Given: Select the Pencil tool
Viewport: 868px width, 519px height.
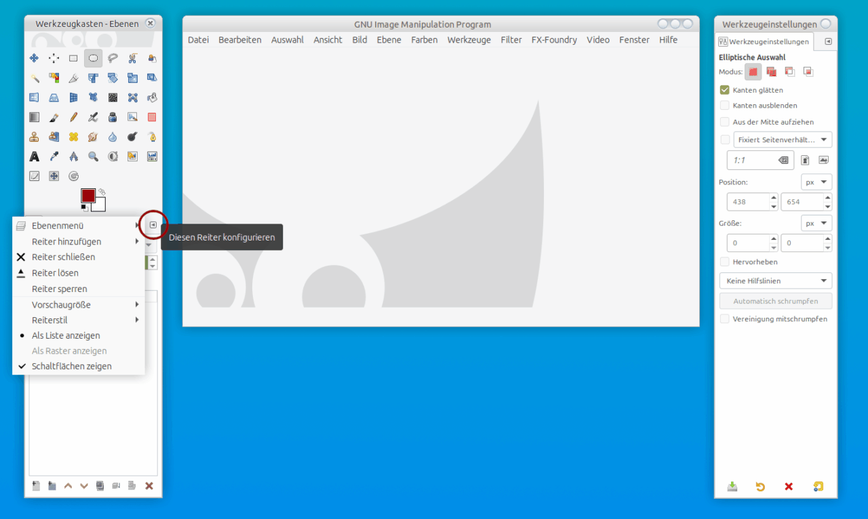Looking at the screenshot, I should (74, 117).
